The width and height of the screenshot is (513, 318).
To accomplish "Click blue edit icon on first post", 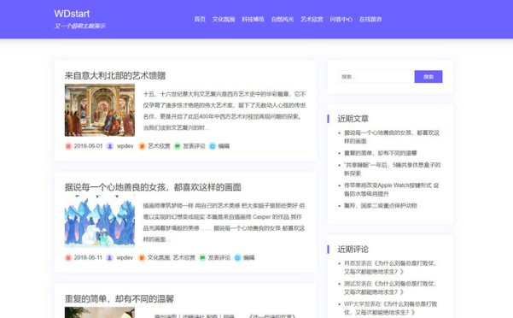I will pos(213,146).
